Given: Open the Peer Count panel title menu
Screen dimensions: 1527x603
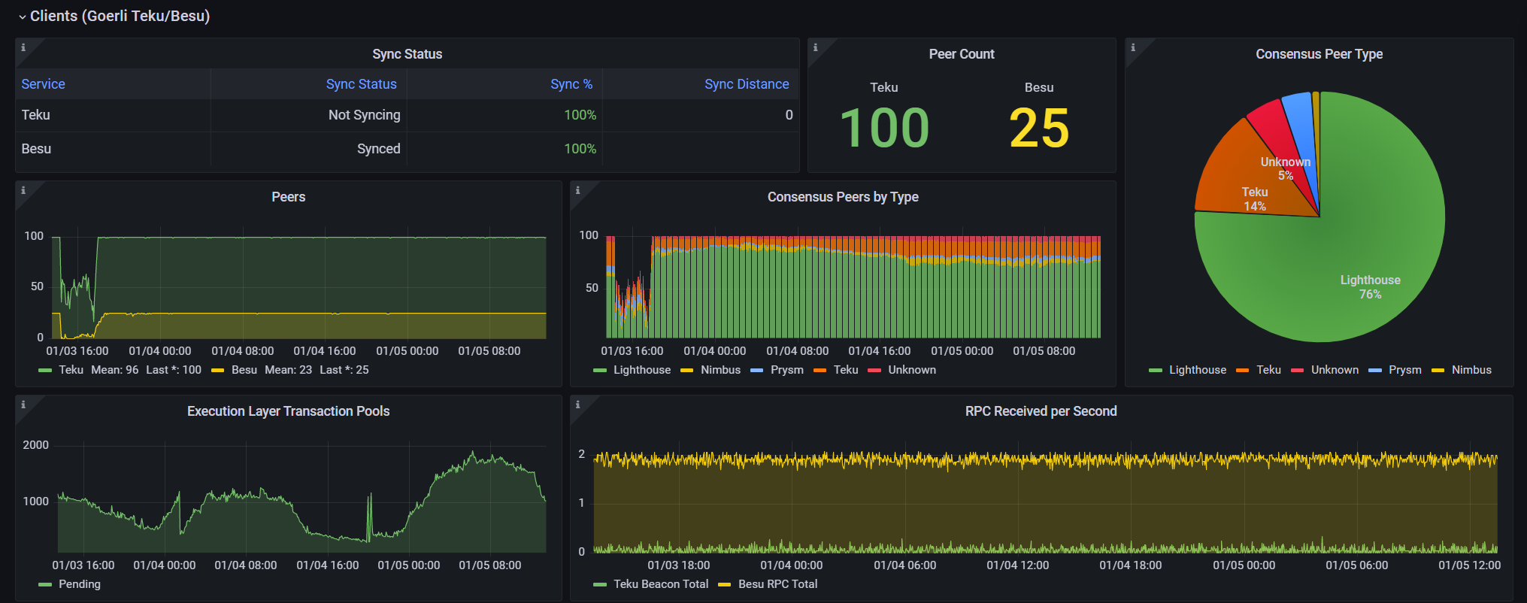Looking at the screenshot, I should click(x=961, y=54).
